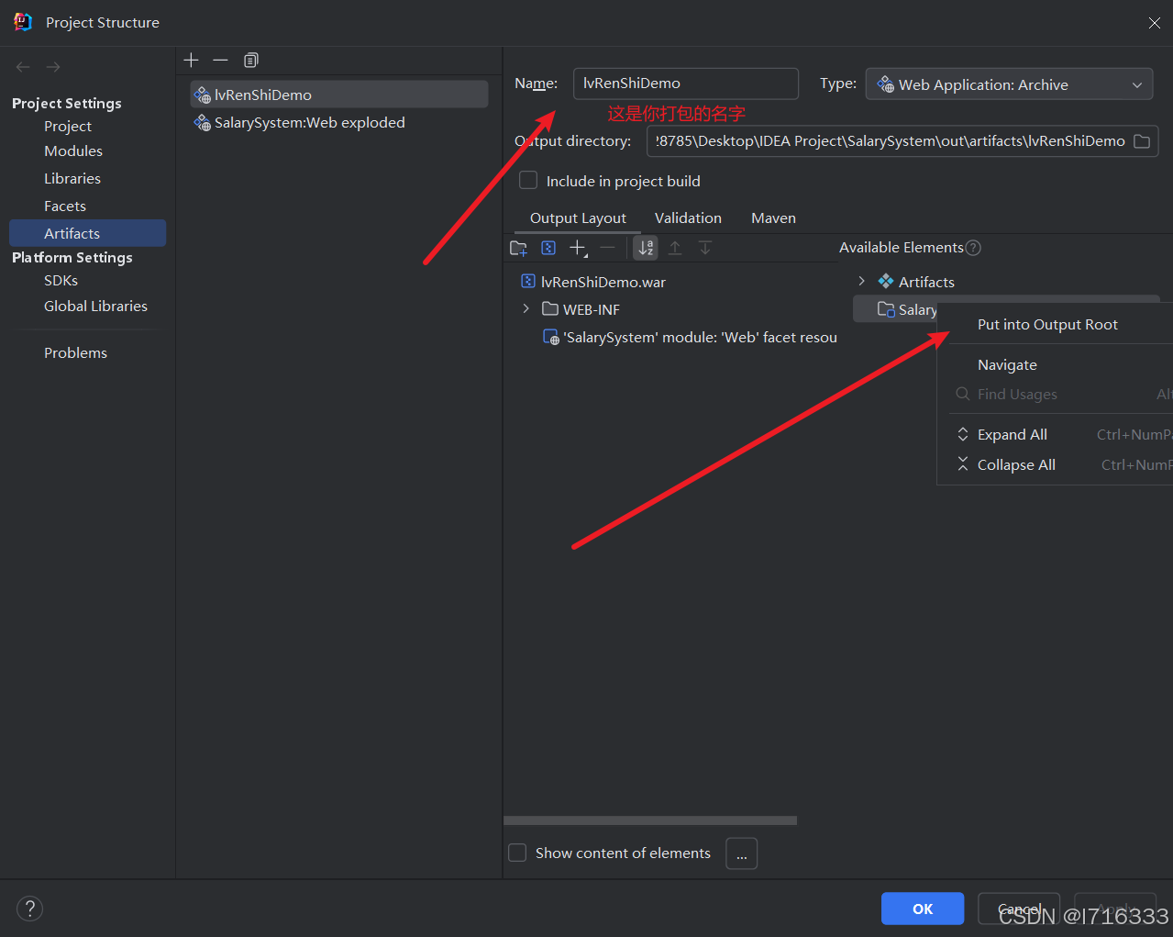Screen dimensions: 1173x937
Task: Open Facets settings
Action: 65,206
